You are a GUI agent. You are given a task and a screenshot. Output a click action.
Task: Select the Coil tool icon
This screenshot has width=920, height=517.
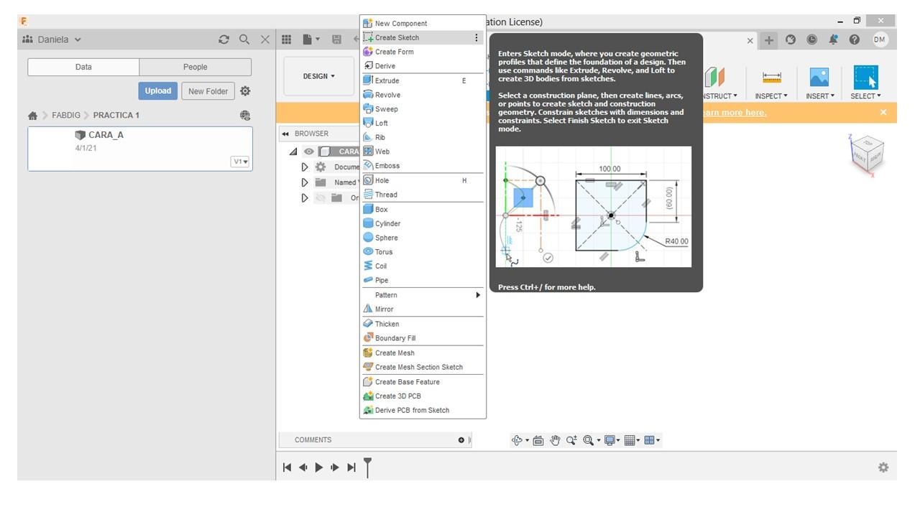point(368,266)
